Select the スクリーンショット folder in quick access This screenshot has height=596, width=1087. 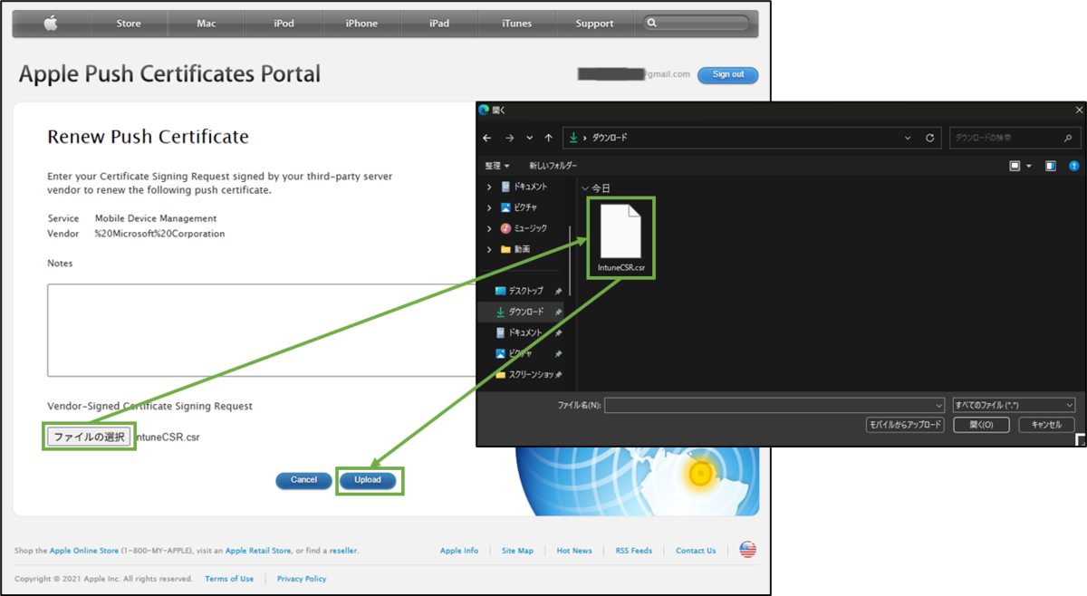(524, 374)
